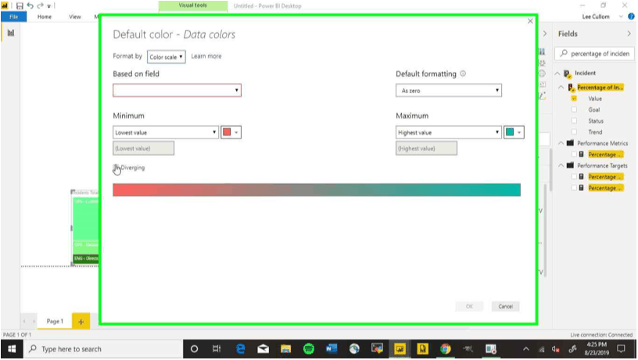Open the Windows Start menu
Image resolution: width=638 pixels, height=360 pixels.
pos(12,349)
